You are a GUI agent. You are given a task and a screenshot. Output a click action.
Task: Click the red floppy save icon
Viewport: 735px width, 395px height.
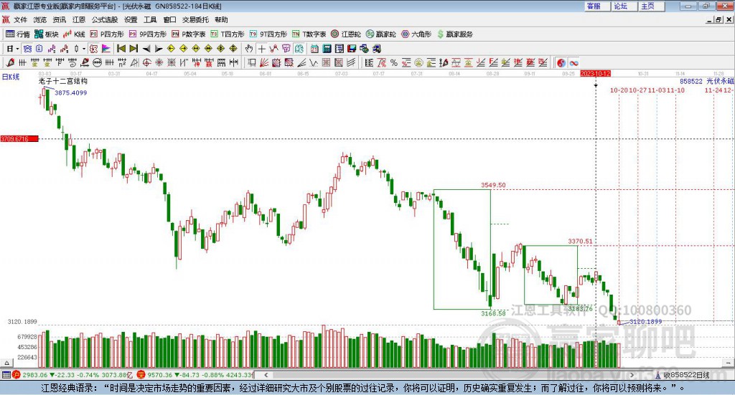[x=352, y=49]
